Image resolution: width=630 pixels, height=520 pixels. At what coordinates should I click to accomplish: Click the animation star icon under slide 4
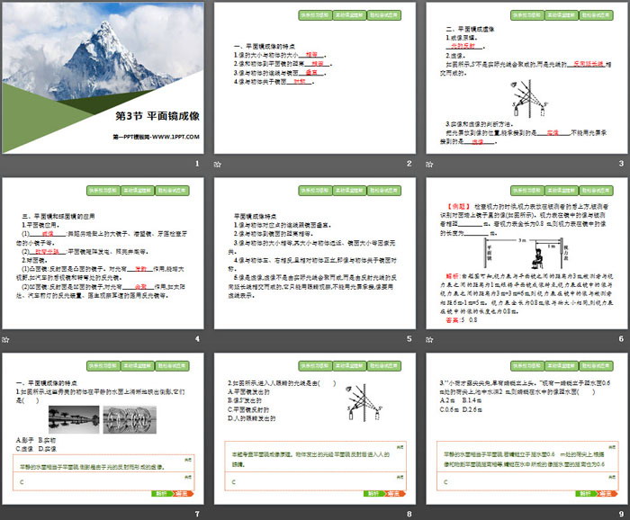pos(4,339)
